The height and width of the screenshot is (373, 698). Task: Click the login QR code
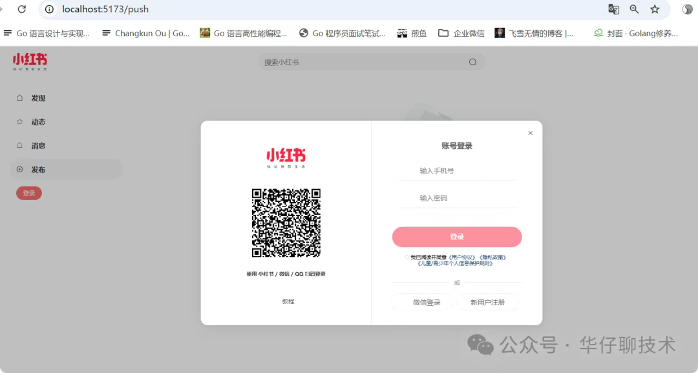286,223
